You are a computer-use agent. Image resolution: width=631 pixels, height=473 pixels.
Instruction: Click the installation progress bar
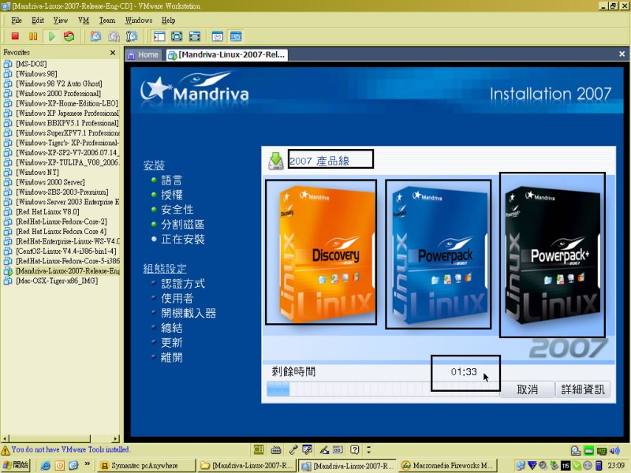(383, 389)
